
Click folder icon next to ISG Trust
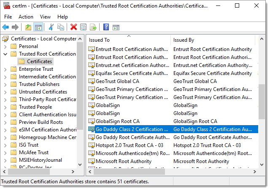coord(13,145)
